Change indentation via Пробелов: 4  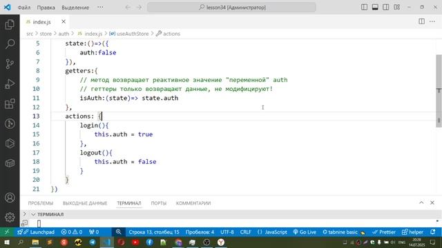click(200, 232)
